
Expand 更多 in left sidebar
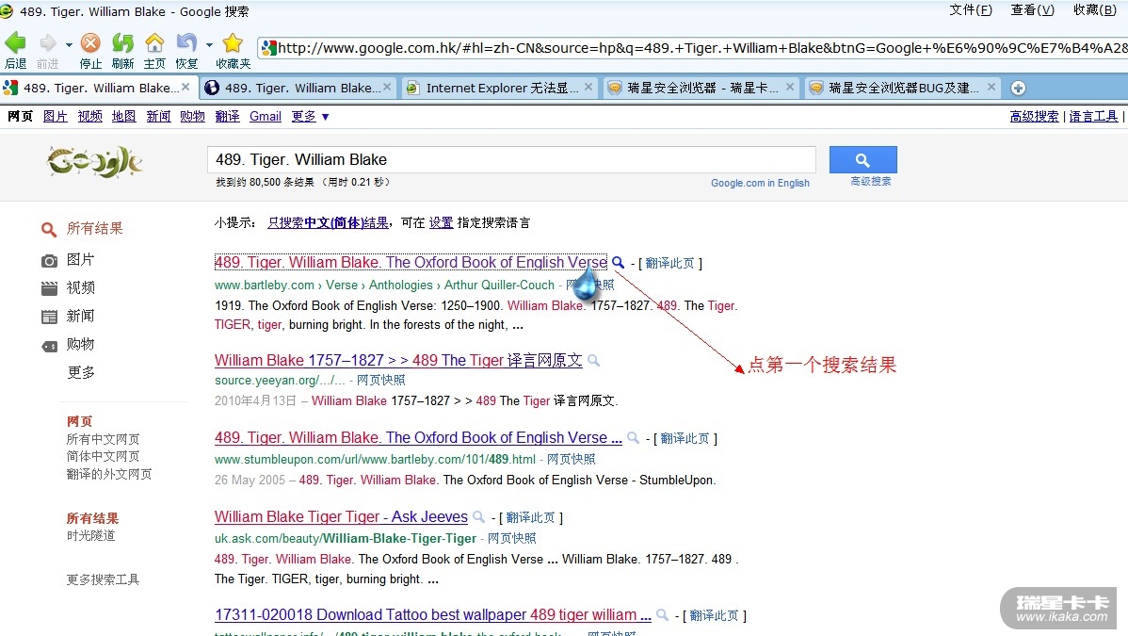pos(81,372)
